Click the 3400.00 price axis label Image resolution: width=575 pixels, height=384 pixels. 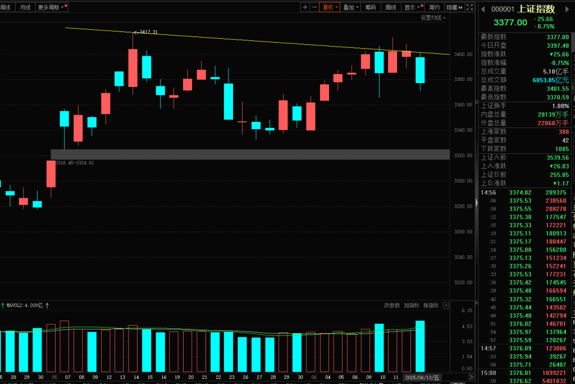(463, 54)
